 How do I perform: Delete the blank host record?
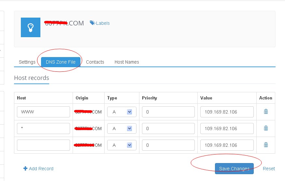266,145
